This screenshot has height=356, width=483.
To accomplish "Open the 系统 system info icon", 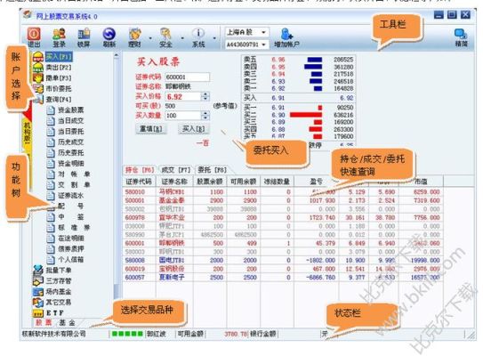I will (x=198, y=33).
